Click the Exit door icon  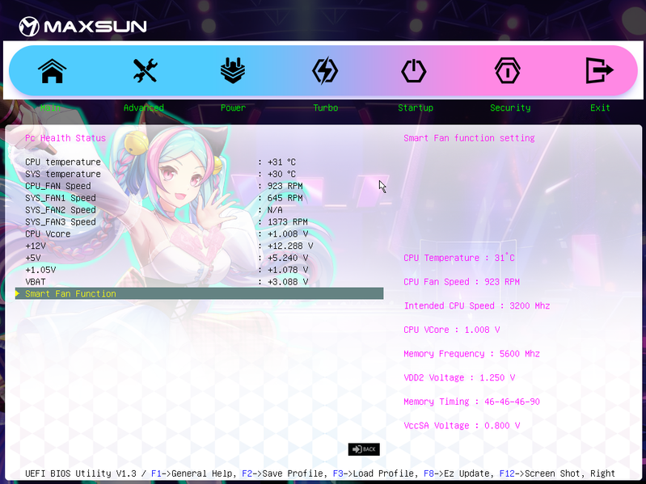click(x=599, y=70)
